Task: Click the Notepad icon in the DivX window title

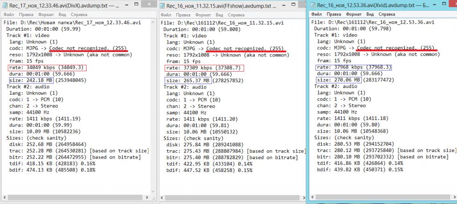Action: tap(6, 6)
